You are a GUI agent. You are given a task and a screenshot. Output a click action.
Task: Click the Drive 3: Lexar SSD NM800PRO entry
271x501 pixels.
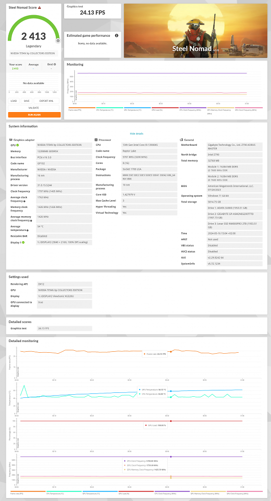click(235, 225)
